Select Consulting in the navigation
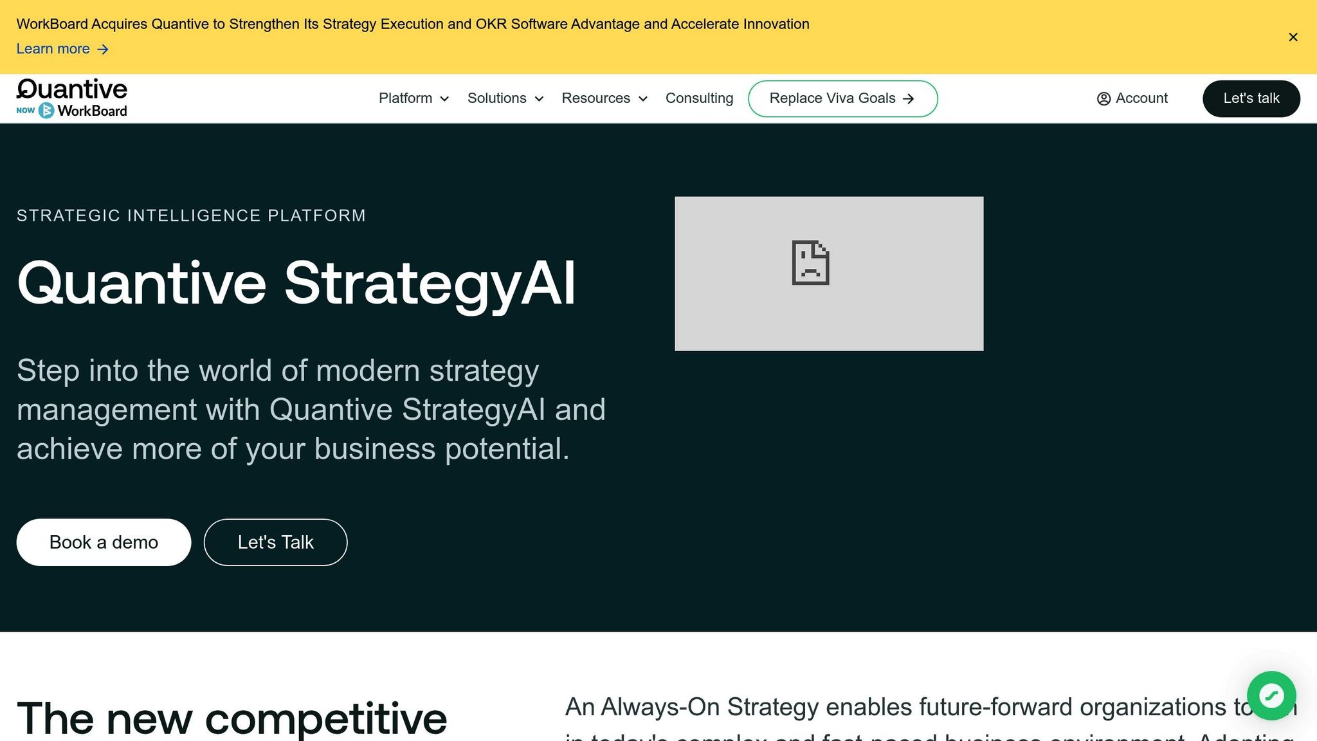 click(699, 98)
